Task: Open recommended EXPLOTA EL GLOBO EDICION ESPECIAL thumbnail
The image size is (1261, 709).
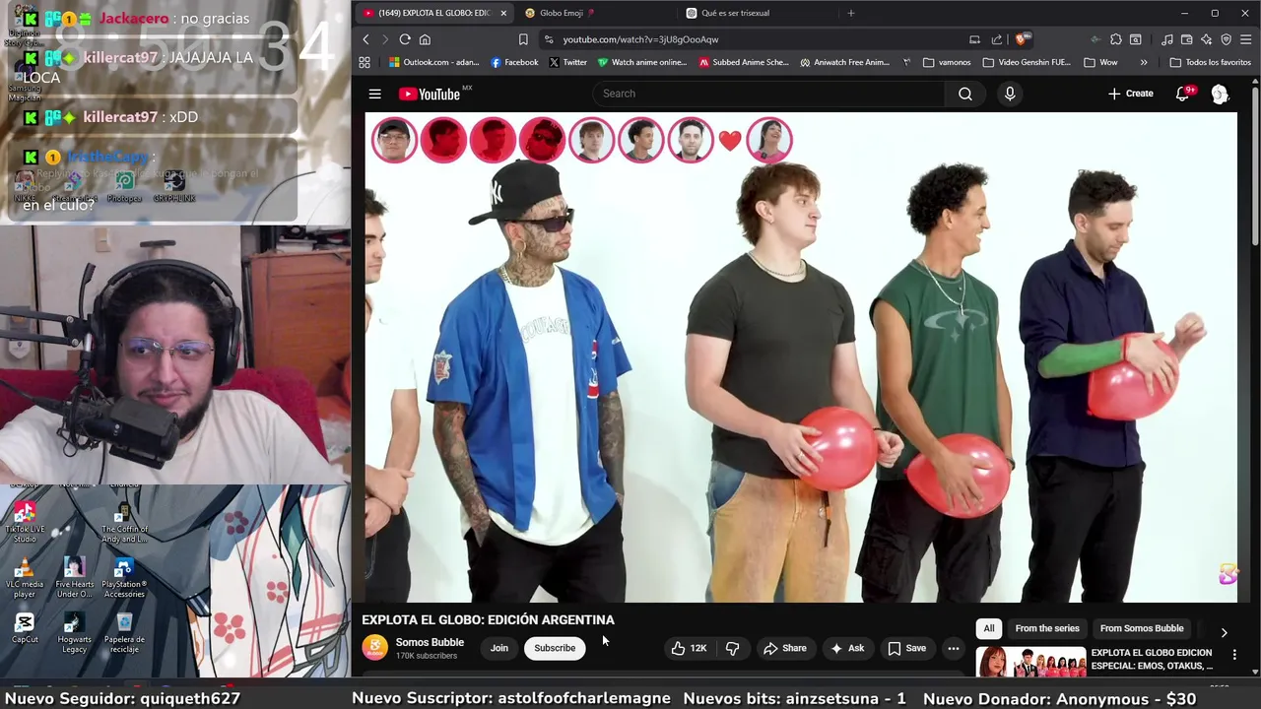Action: pyautogui.click(x=1030, y=663)
